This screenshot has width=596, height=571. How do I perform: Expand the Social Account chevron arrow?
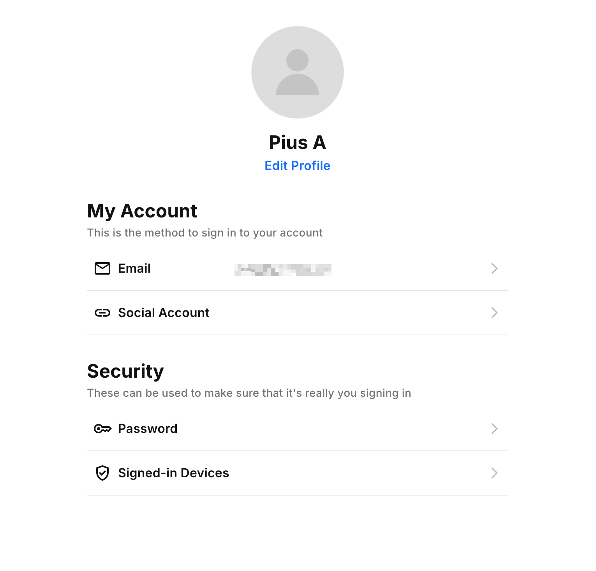pyautogui.click(x=494, y=313)
